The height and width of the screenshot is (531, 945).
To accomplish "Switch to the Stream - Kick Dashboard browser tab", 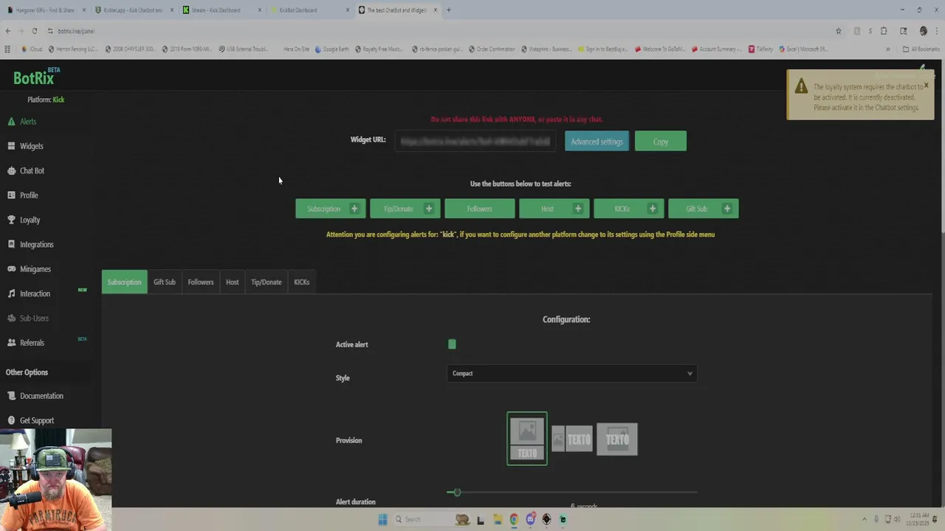I will pyautogui.click(x=221, y=10).
